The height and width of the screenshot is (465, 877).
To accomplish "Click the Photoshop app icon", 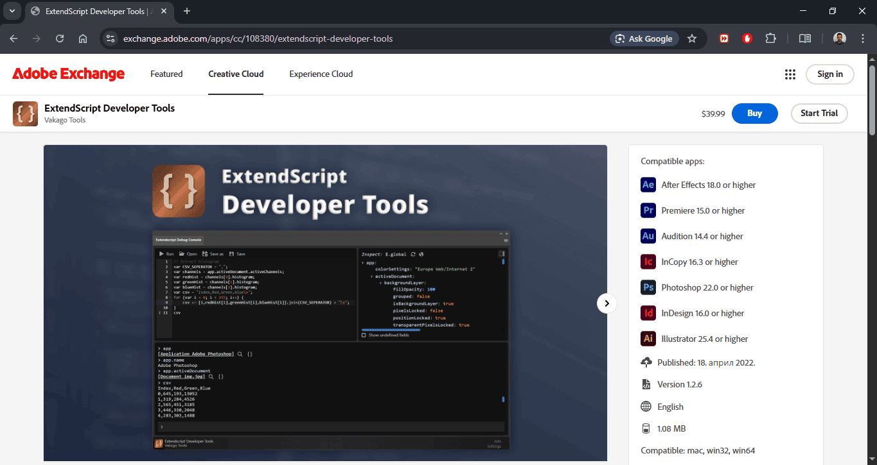I will (648, 287).
